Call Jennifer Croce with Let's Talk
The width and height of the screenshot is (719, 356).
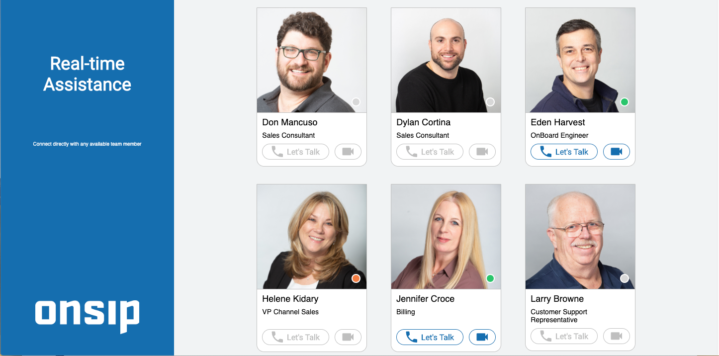tap(430, 337)
